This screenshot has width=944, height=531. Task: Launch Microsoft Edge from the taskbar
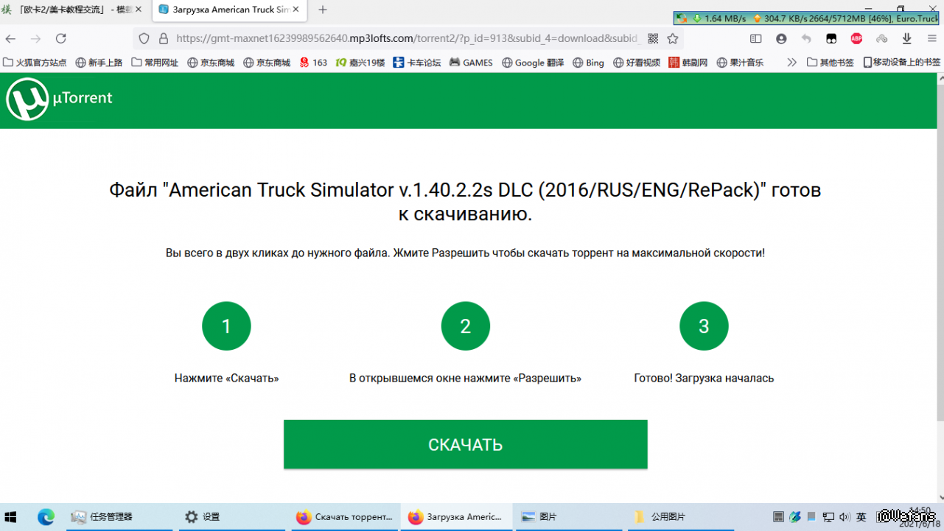coord(46,517)
